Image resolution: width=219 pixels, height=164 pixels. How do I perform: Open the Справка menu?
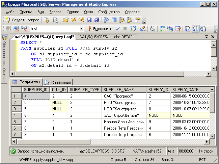click(x=132, y=12)
